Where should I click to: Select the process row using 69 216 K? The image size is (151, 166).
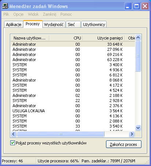click(x=73, y=54)
